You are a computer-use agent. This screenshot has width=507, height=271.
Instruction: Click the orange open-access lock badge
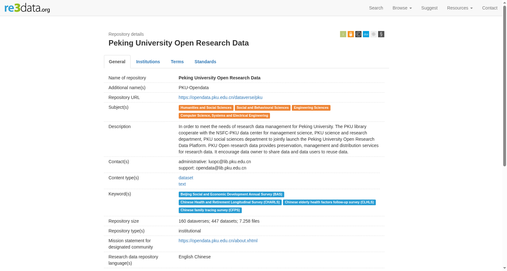(x=351, y=34)
